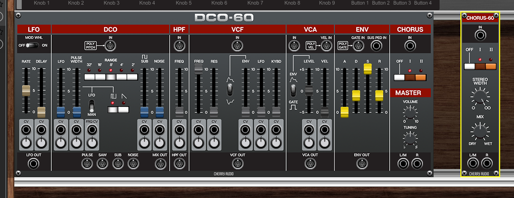Select the 32' range button

pyautogui.click(x=90, y=77)
